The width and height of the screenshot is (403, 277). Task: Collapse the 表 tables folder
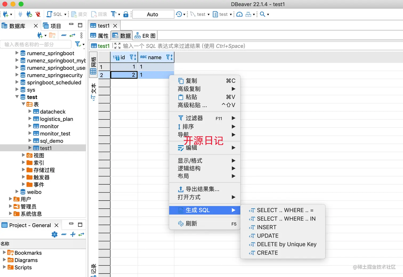23,104
